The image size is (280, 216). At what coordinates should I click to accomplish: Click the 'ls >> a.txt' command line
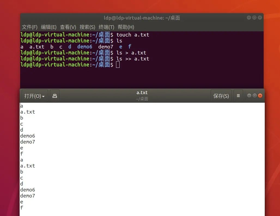(133, 59)
